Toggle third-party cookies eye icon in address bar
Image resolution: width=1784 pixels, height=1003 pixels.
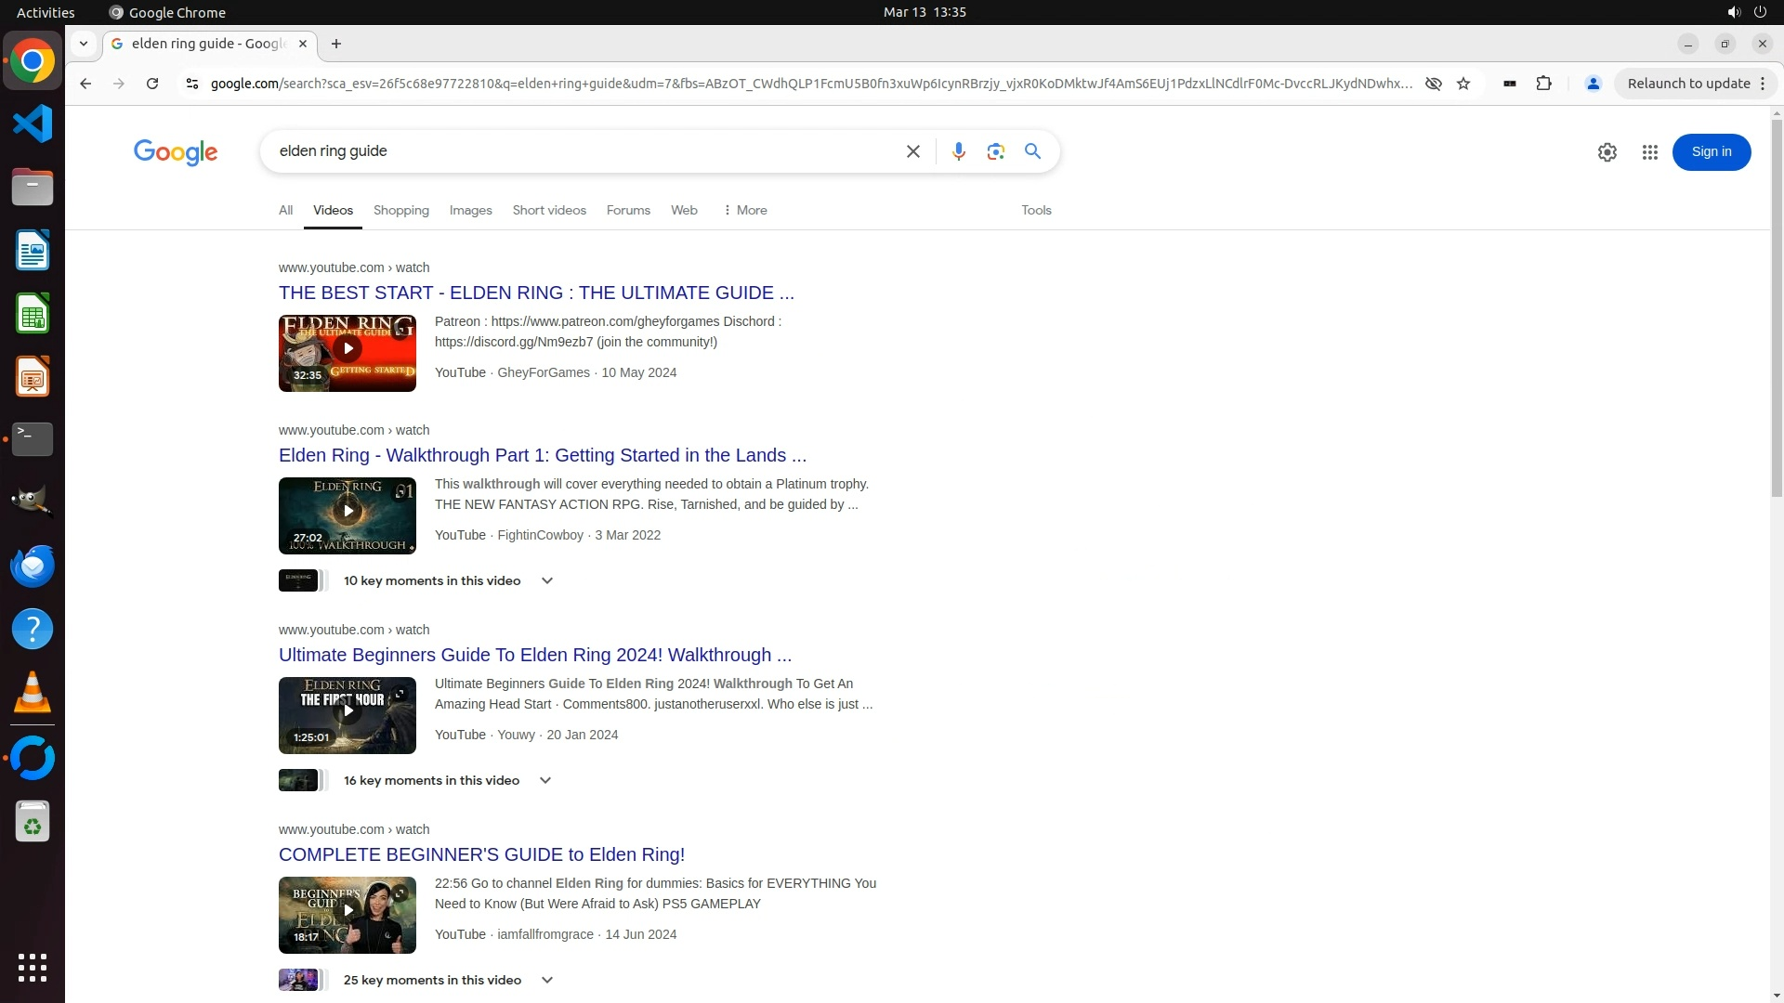point(1433,84)
